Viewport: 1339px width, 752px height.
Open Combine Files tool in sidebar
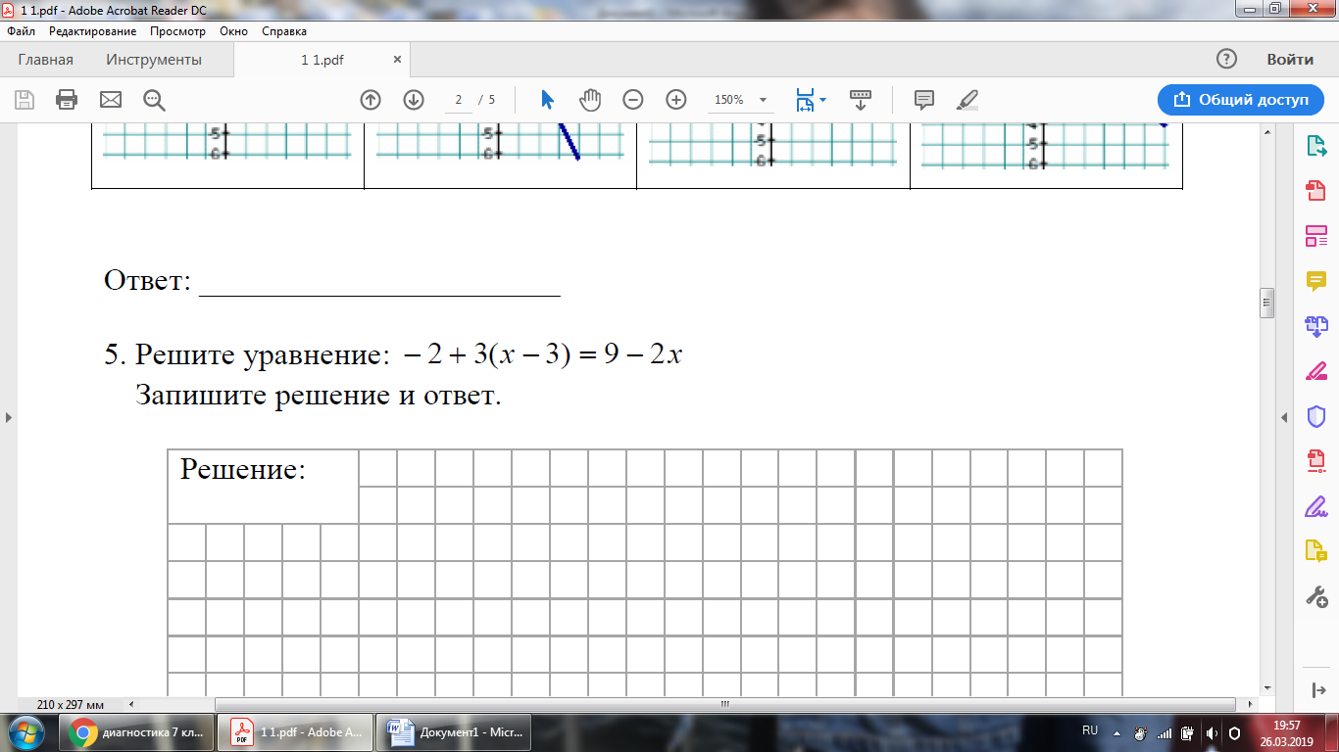(x=1316, y=326)
